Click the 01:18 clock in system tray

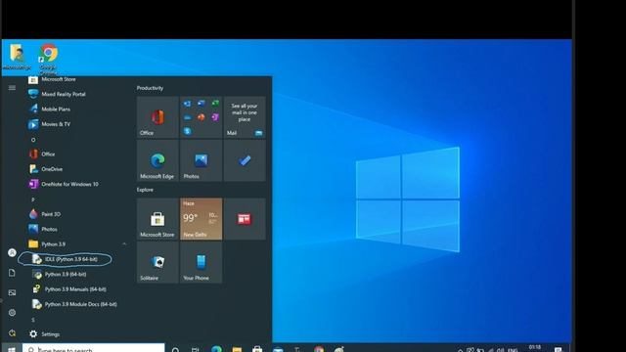point(535,348)
